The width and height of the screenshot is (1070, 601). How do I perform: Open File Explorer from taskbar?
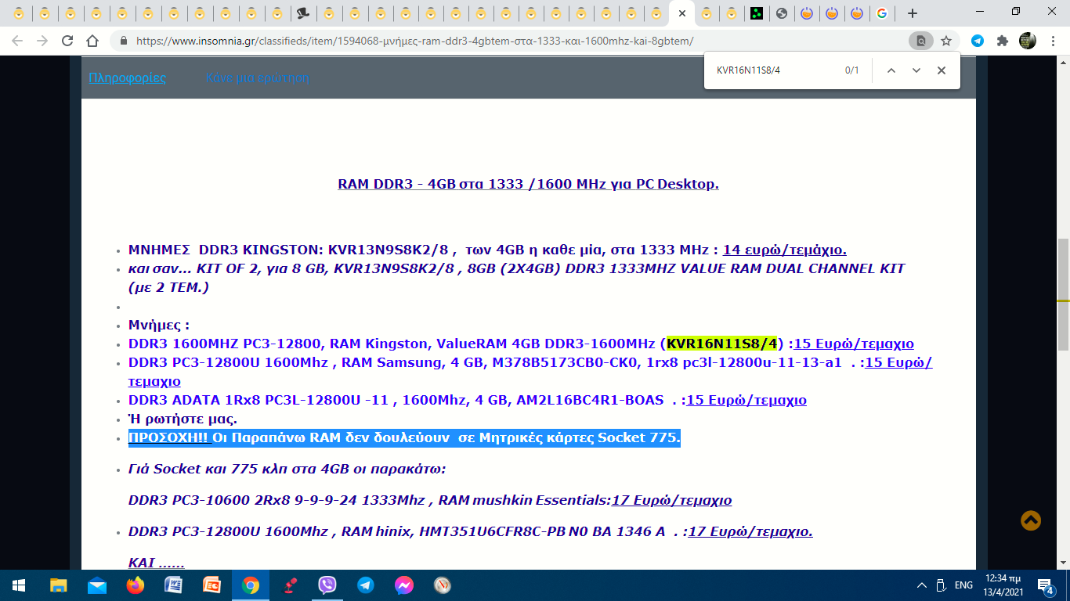pyautogui.click(x=59, y=585)
